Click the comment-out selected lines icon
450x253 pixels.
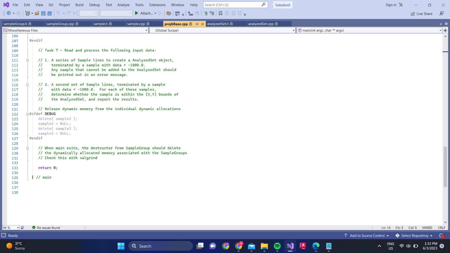click(x=206, y=13)
